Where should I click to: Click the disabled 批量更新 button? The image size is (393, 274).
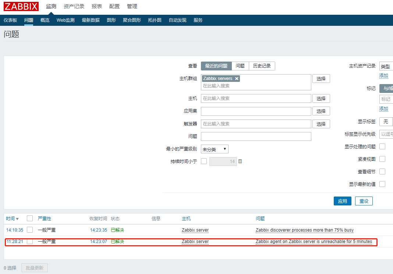pyautogui.click(x=35, y=268)
